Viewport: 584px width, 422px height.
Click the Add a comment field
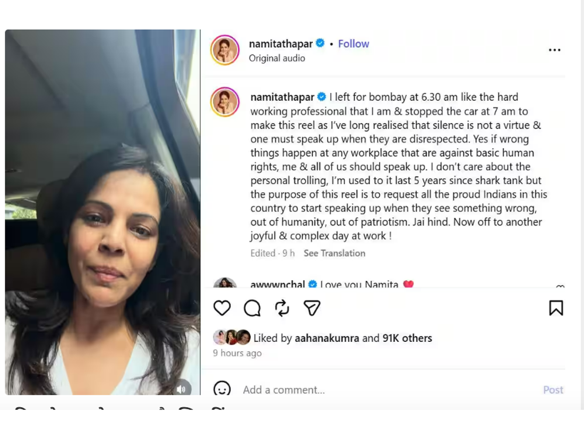coord(372,390)
